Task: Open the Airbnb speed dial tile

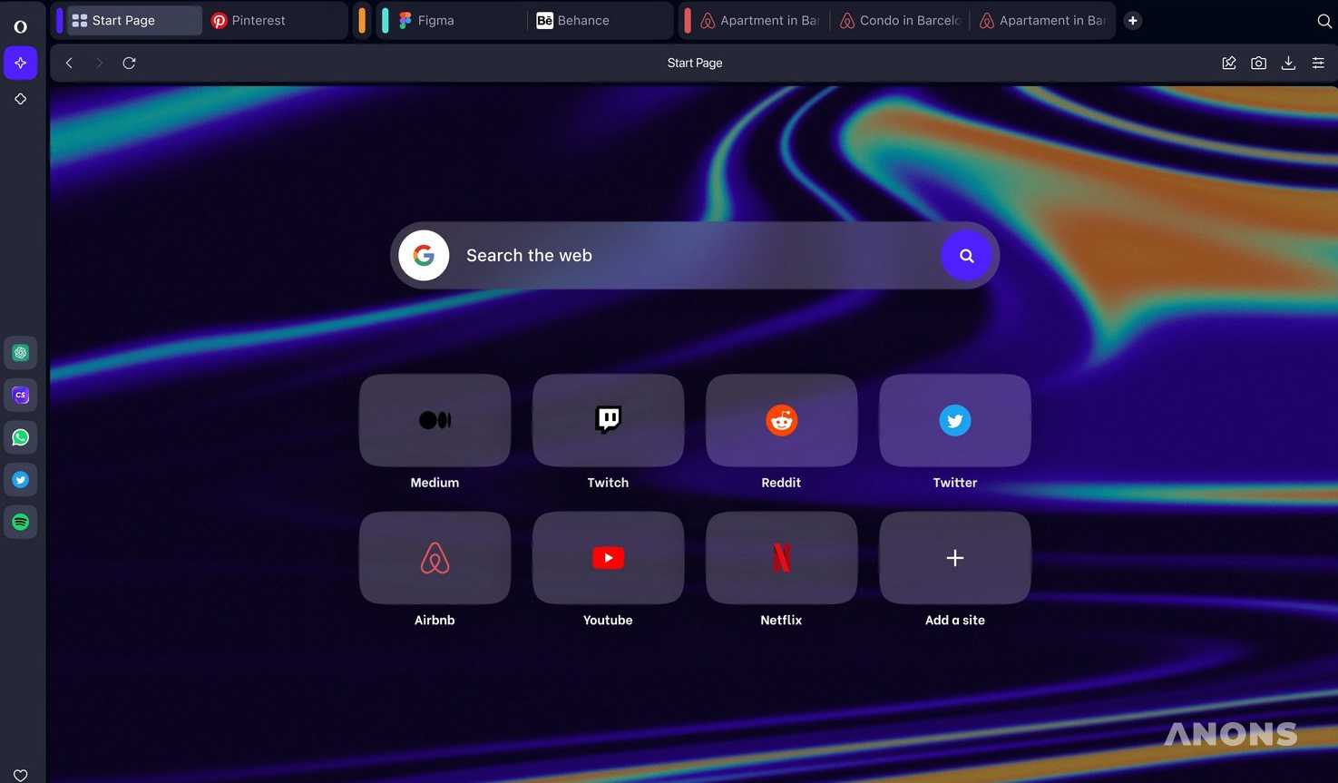Action: click(435, 558)
